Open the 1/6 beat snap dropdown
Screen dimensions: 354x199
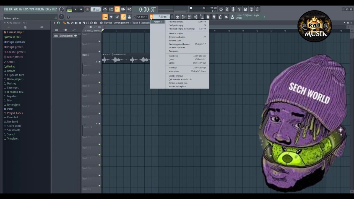point(142,17)
